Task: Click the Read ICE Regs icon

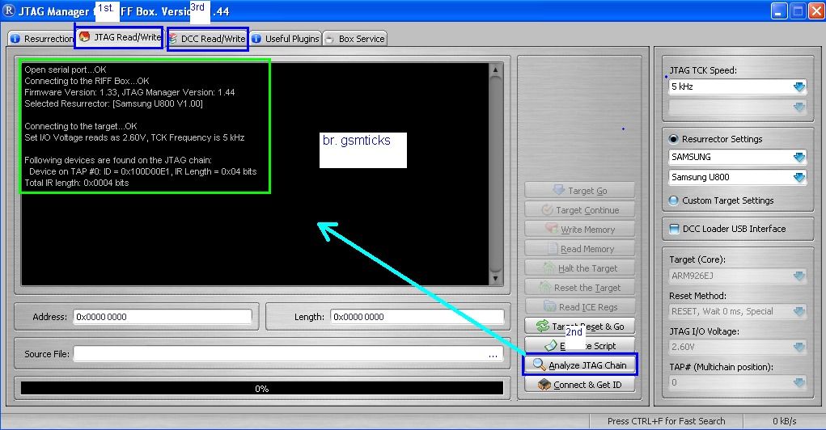Action: (x=549, y=306)
